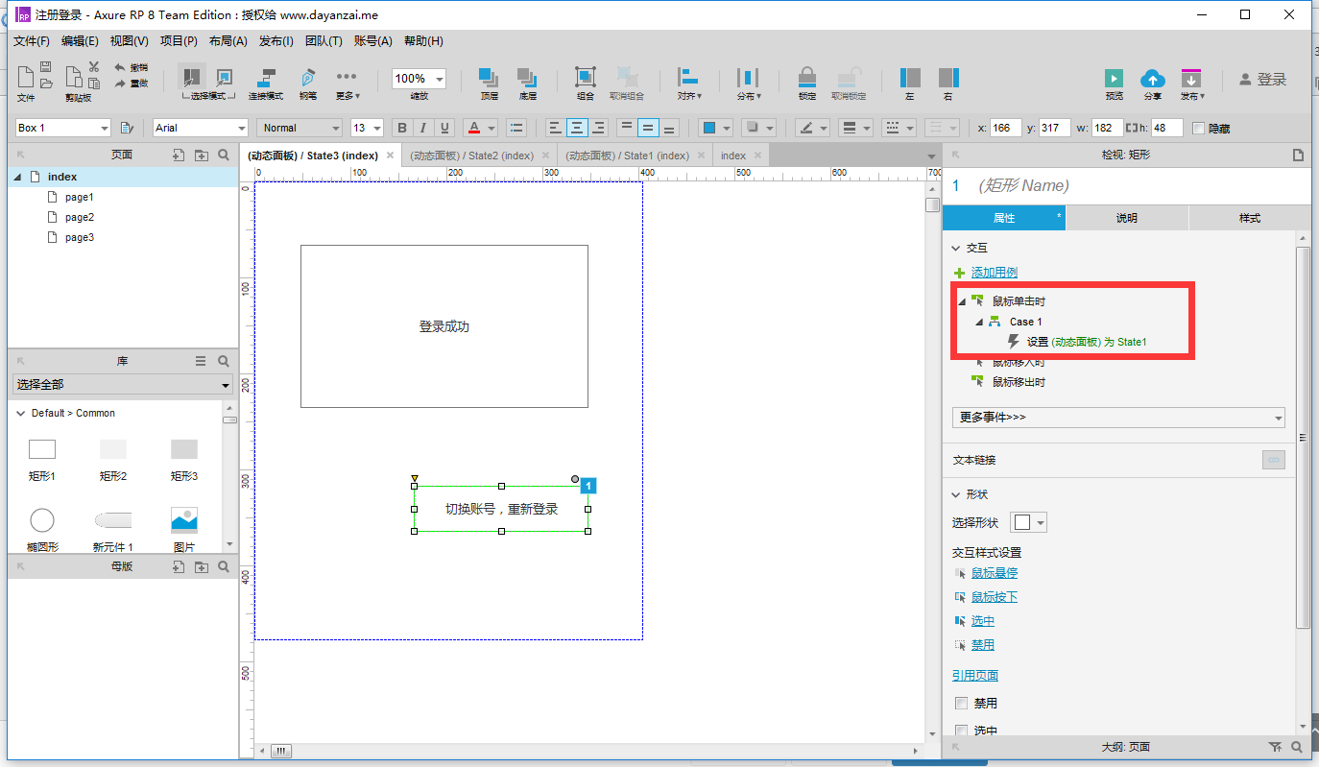1319x767 pixels.
Task: Send to back (底层) icon
Action: (x=527, y=78)
